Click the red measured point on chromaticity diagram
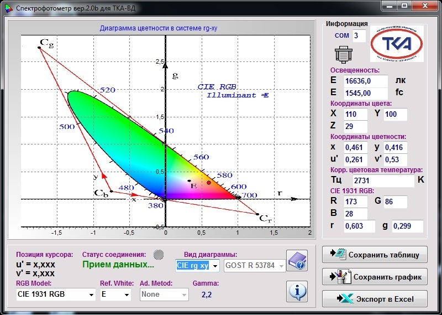Screen dimensions: 442x315 [209, 182]
